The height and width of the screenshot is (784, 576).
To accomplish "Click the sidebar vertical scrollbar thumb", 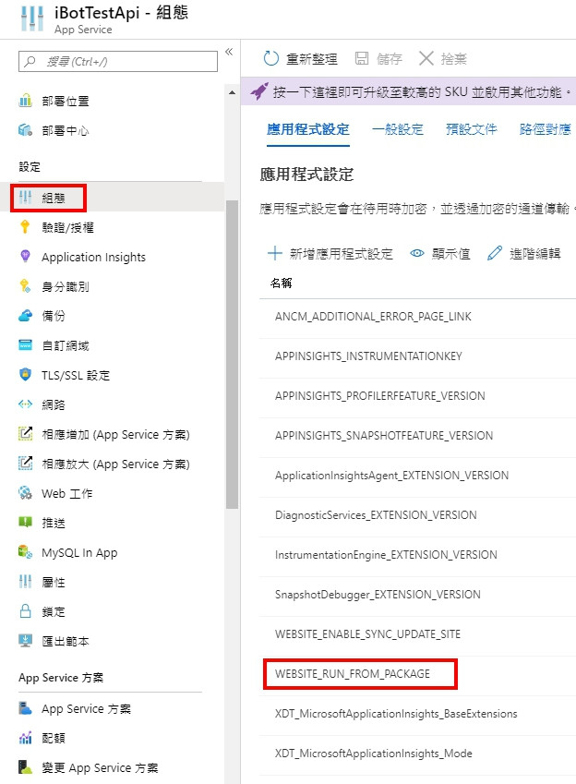I will point(232,354).
